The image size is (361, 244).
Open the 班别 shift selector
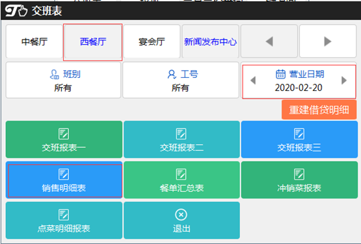tap(63, 80)
